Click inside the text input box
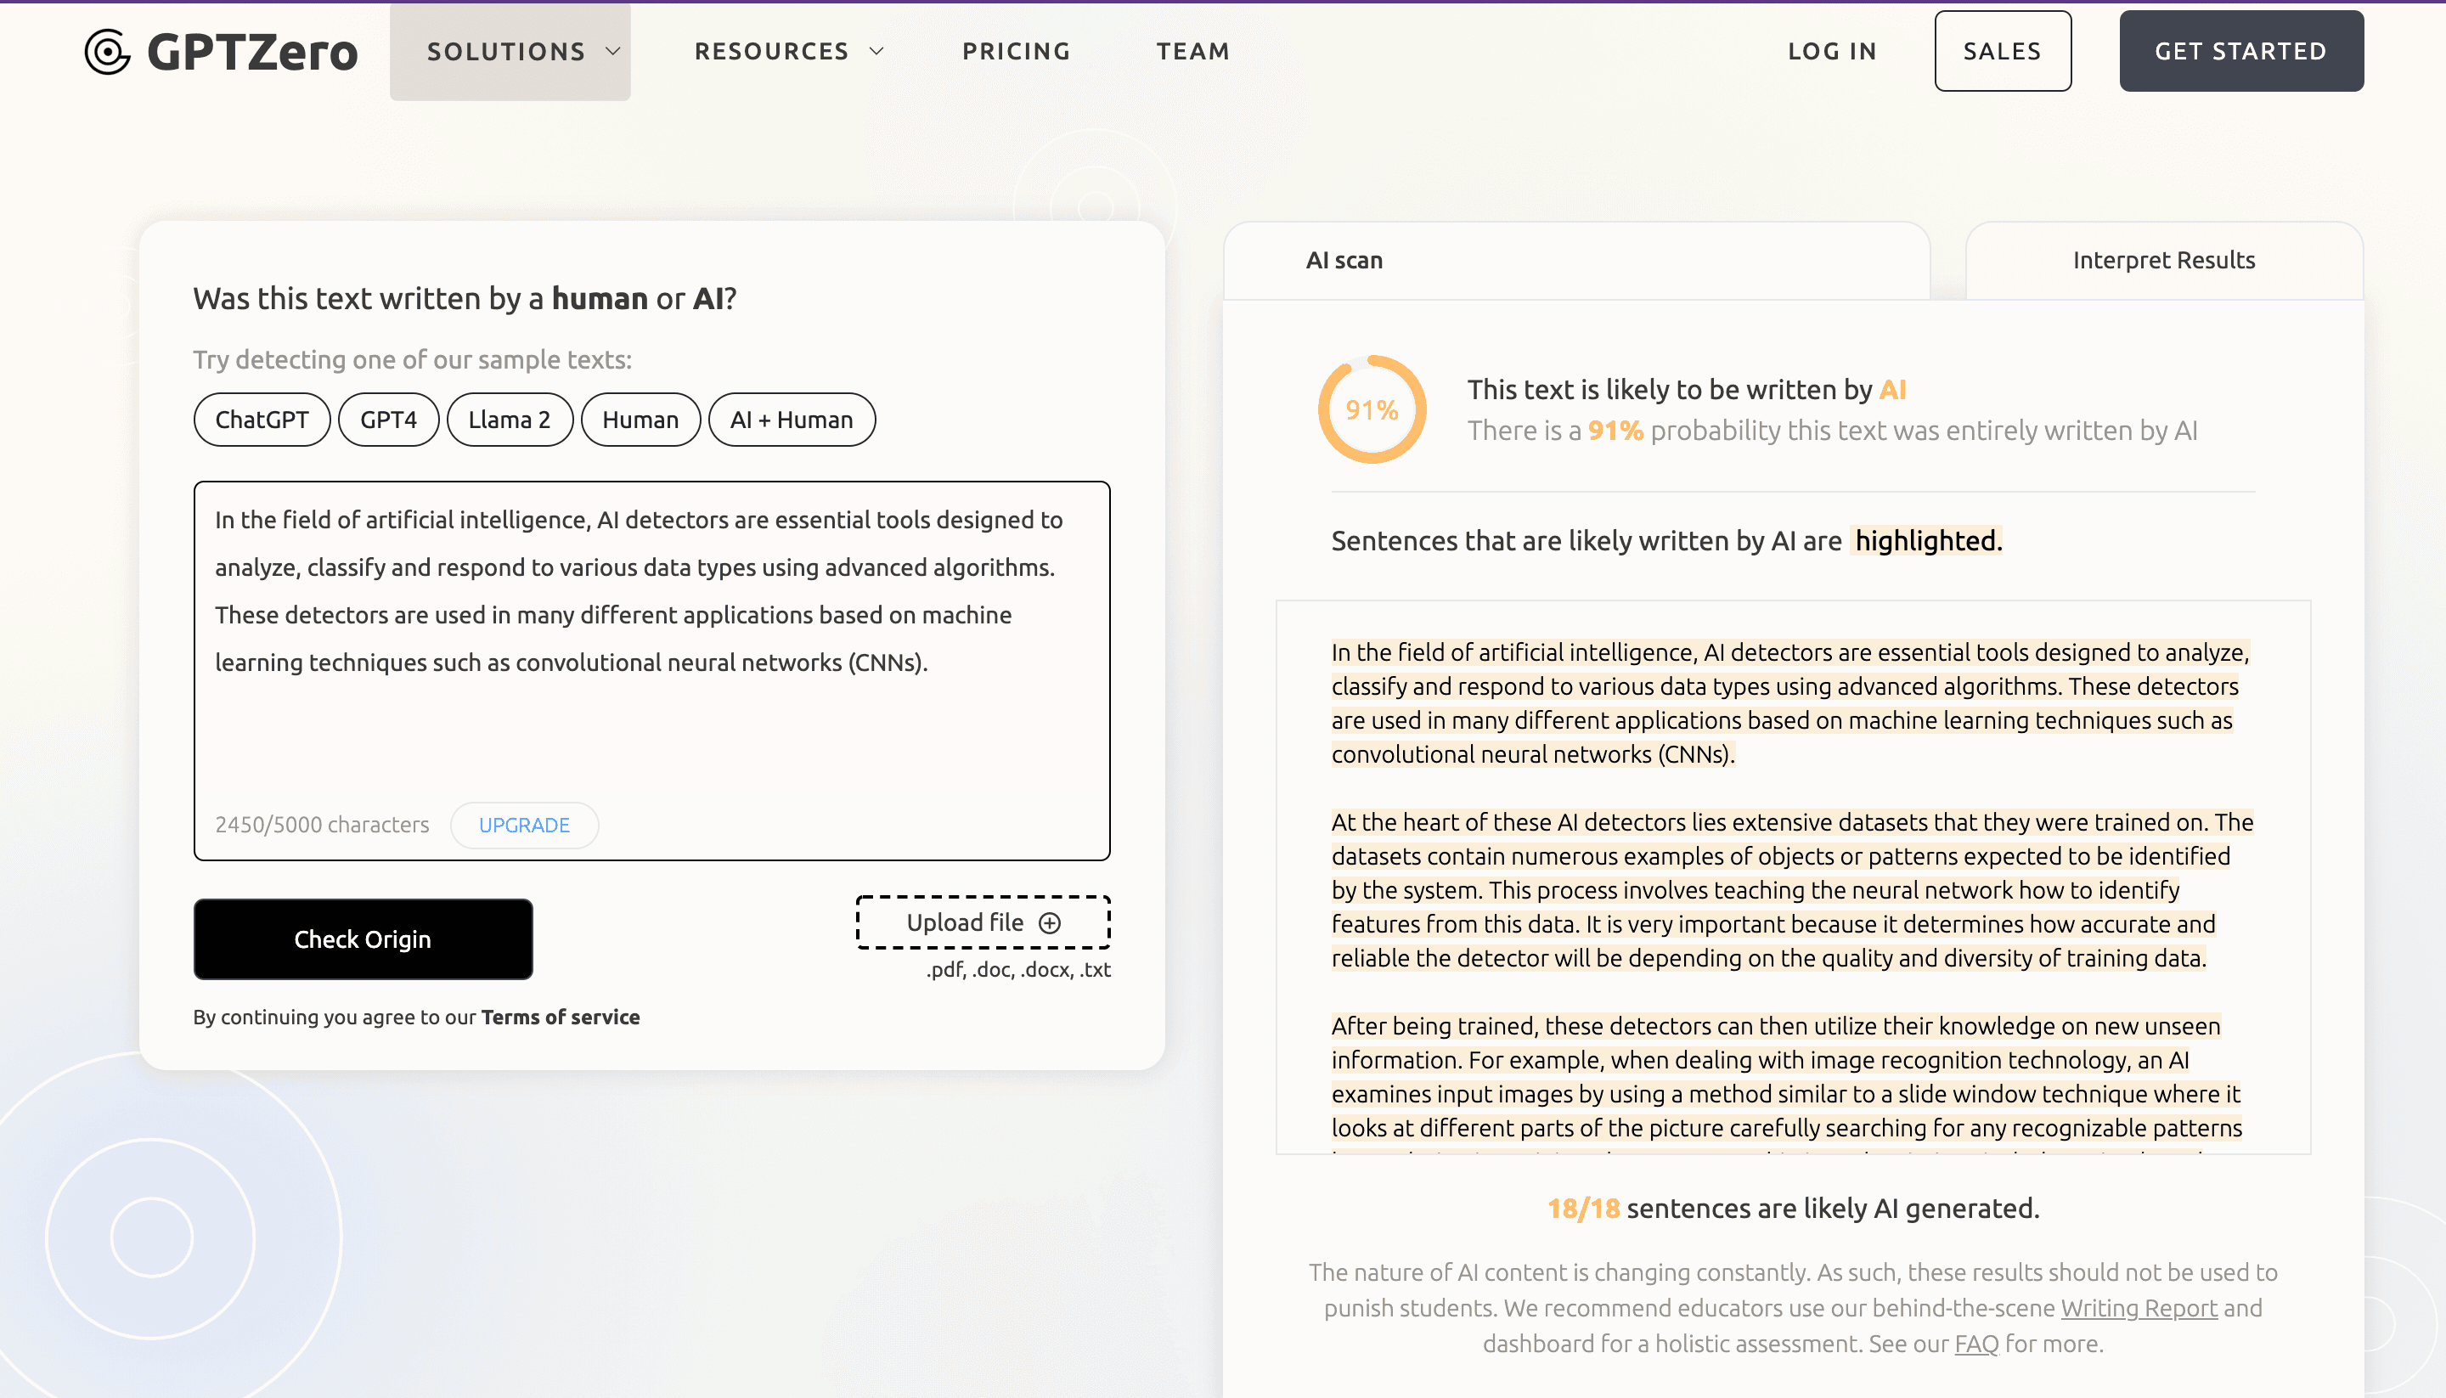 (x=651, y=730)
